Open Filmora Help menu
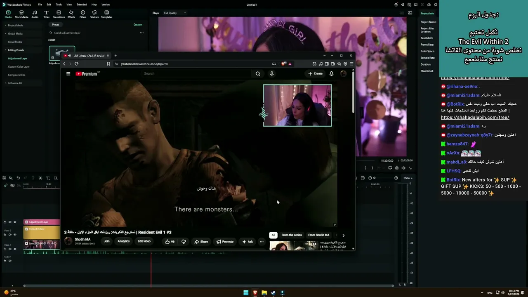Viewport: 528px width, 297px height. point(94,5)
